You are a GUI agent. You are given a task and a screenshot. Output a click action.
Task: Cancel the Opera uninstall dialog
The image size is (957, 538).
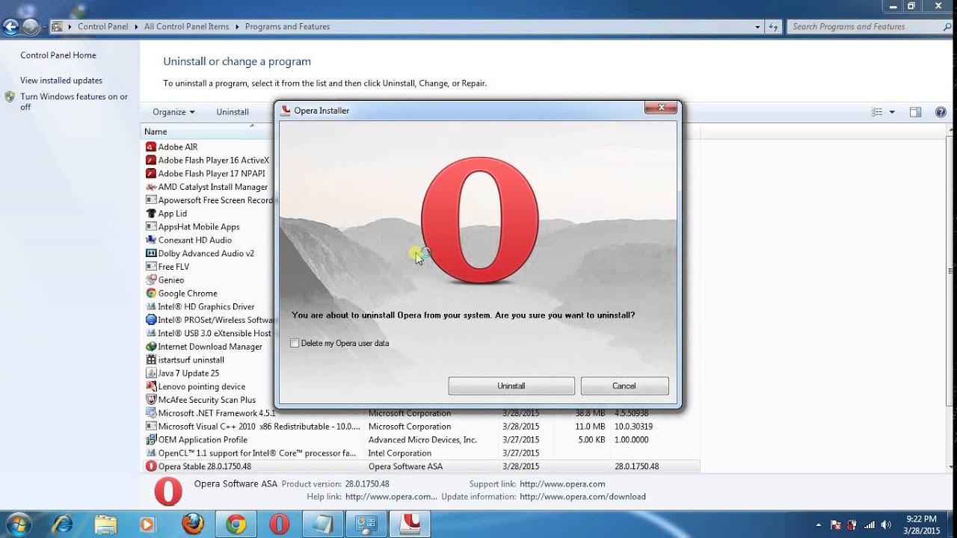pyautogui.click(x=624, y=386)
